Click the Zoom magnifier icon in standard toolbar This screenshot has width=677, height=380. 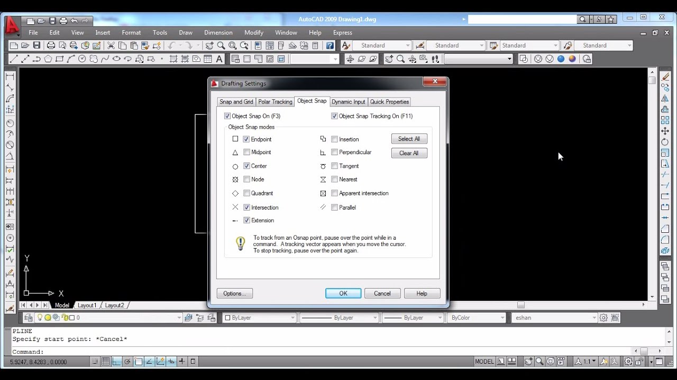[221, 45]
